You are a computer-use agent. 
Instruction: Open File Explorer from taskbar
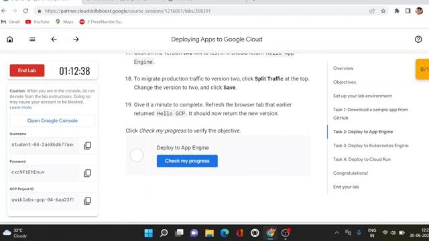(x=209, y=233)
